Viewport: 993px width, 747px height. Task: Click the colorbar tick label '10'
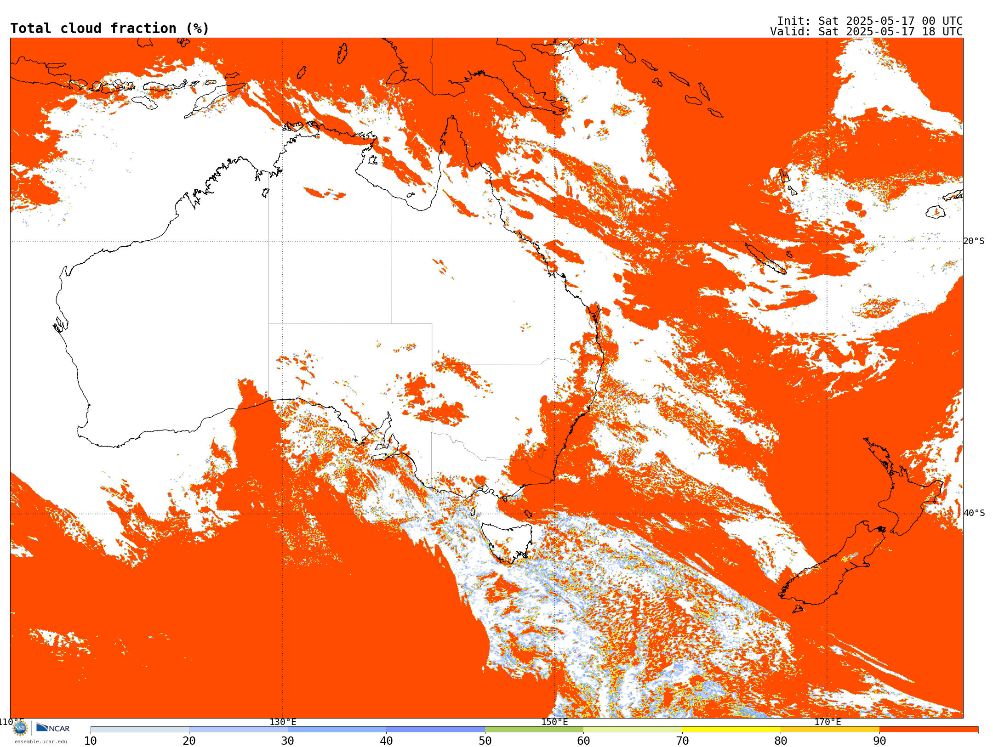pyautogui.click(x=91, y=741)
